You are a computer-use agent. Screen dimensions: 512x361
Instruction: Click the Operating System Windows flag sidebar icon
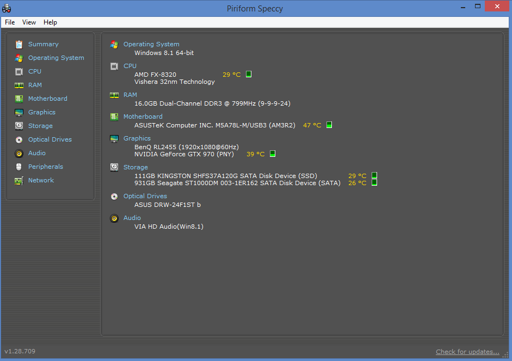point(19,58)
